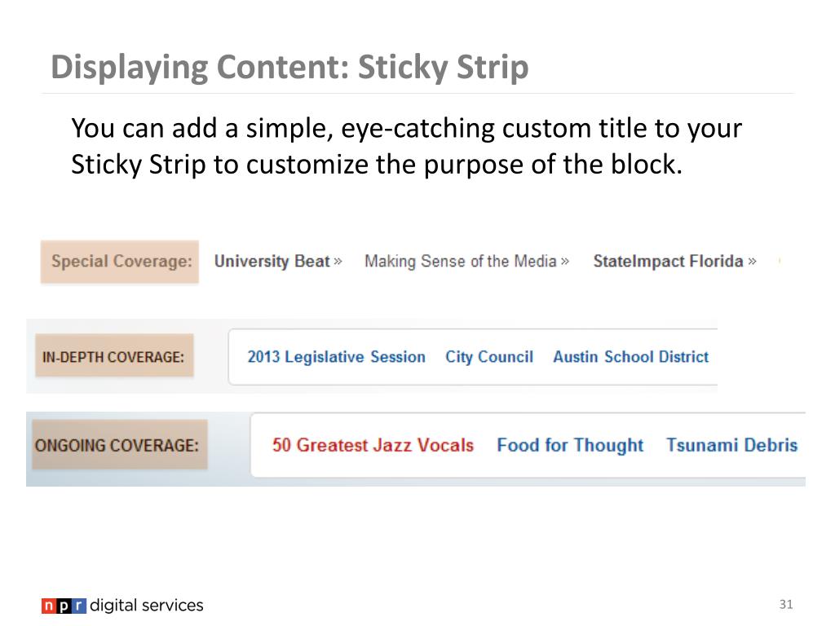Open the Food for Thought link
Viewport: 835px width, 626px height.
click(570, 445)
